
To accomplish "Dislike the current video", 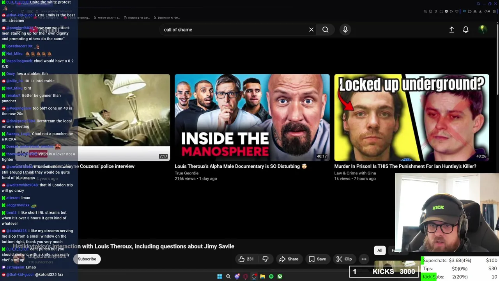I will pyautogui.click(x=265, y=259).
